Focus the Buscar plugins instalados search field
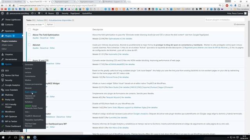 (225, 20)
